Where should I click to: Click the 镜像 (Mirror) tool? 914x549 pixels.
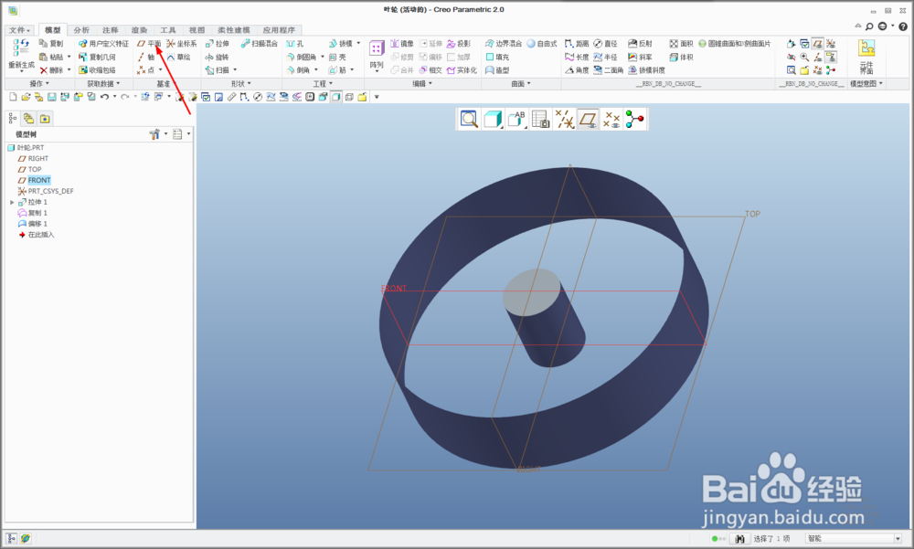pos(402,44)
